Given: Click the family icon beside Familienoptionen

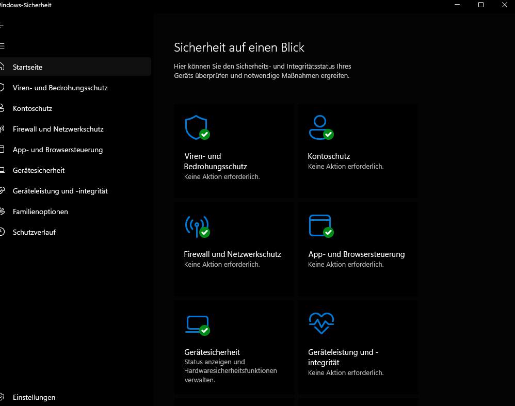Looking at the screenshot, I should coord(2,212).
